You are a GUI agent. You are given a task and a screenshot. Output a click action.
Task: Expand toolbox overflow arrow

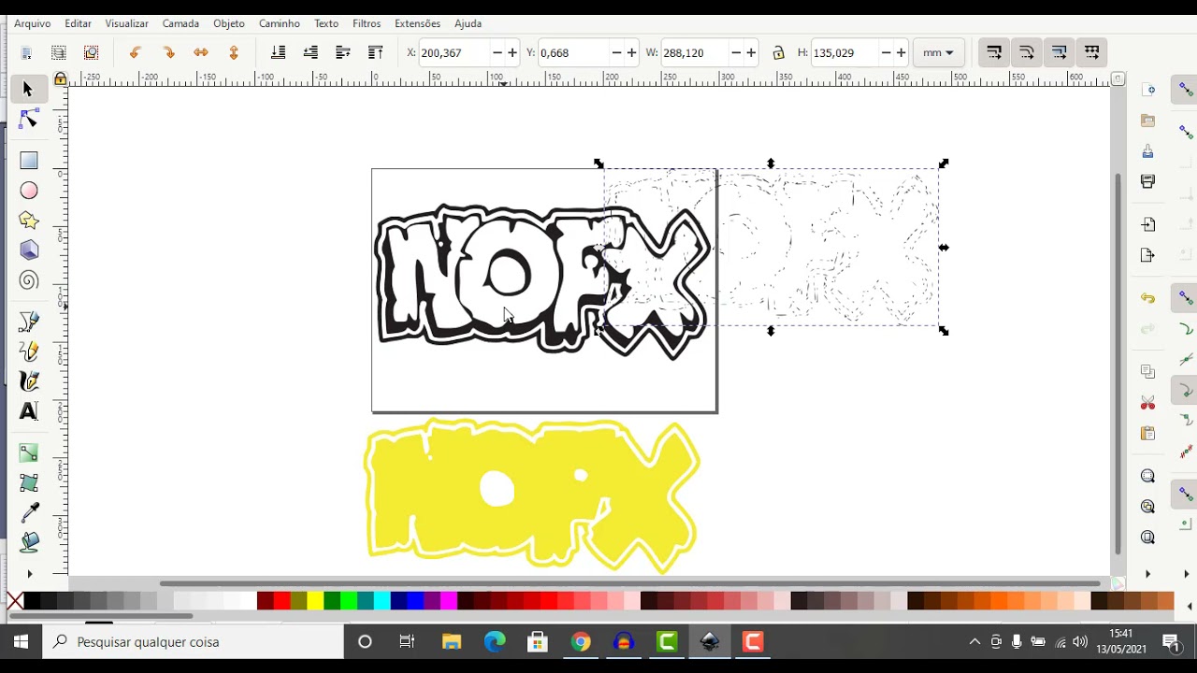29,574
